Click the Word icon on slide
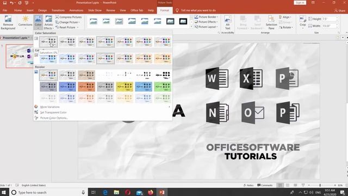 tap(217, 78)
